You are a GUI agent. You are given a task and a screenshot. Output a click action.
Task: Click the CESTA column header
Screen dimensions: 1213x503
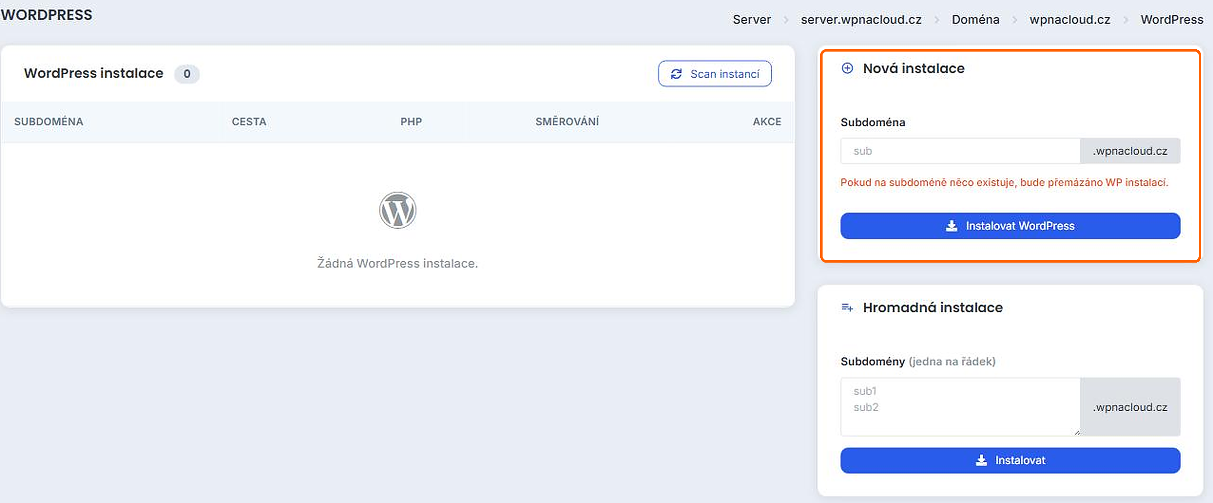pos(249,122)
